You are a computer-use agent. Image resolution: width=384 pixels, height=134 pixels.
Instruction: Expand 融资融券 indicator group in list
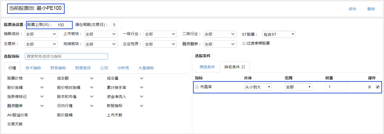click(x=42, y=106)
